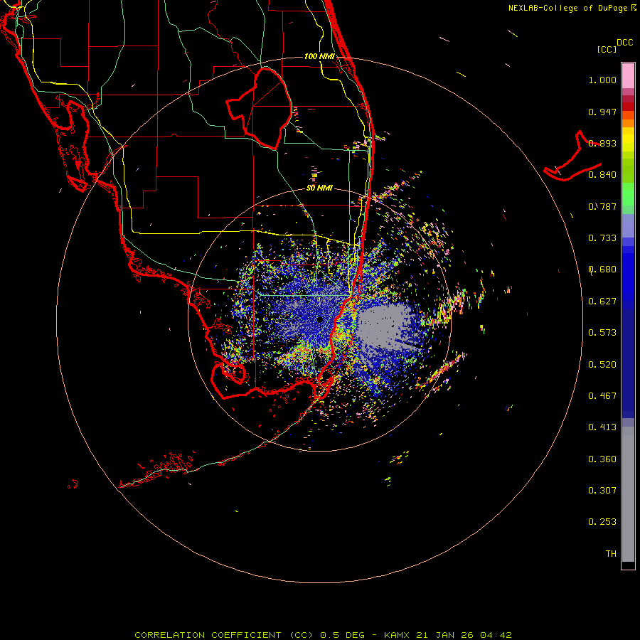Click the 100 NMI range ring label
The height and width of the screenshot is (640, 640).
319,56
